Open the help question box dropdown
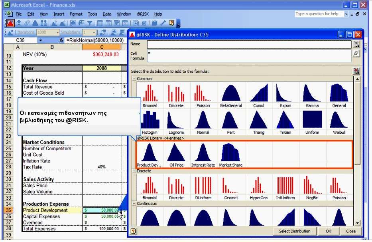 pos(346,14)
